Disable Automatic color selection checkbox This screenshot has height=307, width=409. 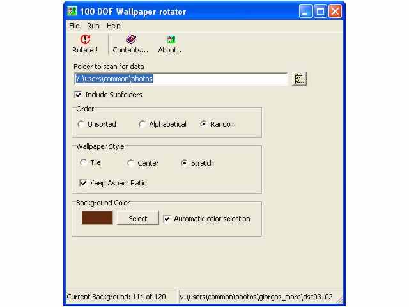[167, 219]
